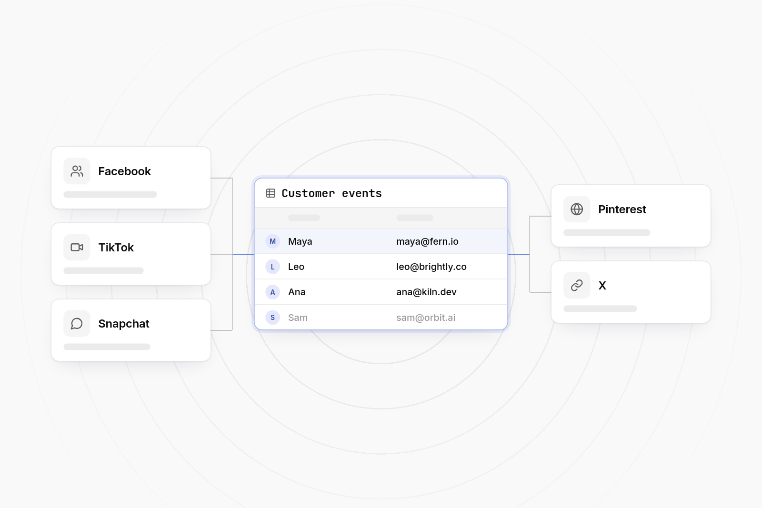The image size is (762, 508).
Task: Click the name cell Maya
Action: point(300,241)
